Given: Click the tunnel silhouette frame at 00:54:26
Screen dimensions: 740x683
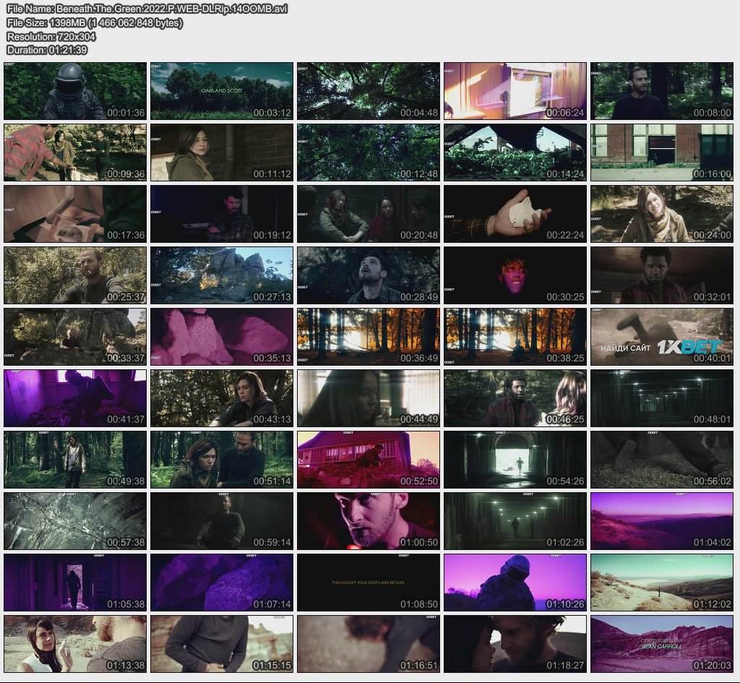Looking at the screenshot, I should pos(515,460).
